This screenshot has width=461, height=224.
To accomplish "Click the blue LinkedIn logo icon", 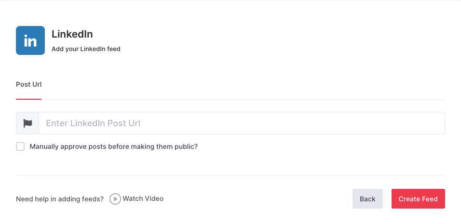I will click(x=30, y=40).
